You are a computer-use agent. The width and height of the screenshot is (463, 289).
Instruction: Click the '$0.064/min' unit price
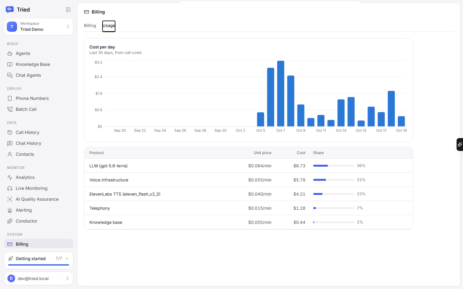click(260, 166)
